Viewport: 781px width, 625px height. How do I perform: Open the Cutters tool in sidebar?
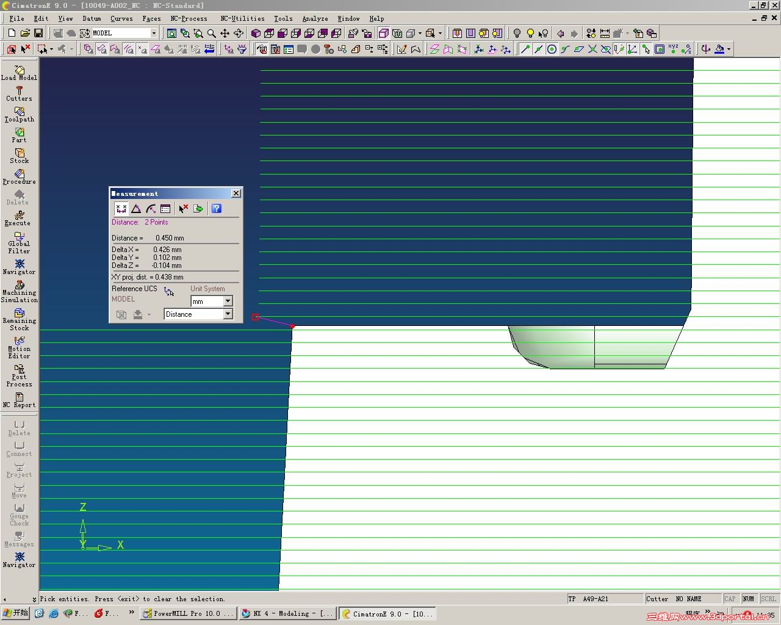click(19, 94)
